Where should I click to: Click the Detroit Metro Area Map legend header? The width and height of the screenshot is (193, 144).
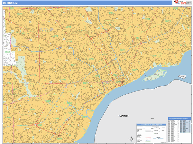(151, 124)
